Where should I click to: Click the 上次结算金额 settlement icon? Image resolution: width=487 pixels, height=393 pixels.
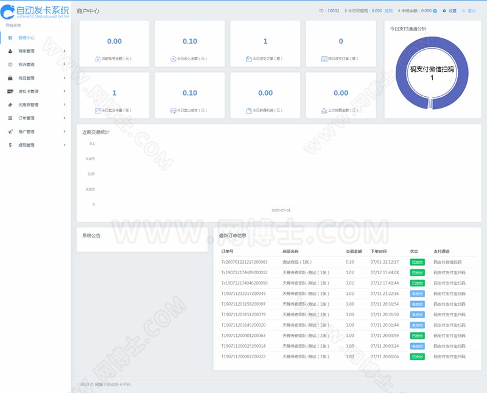324,110
